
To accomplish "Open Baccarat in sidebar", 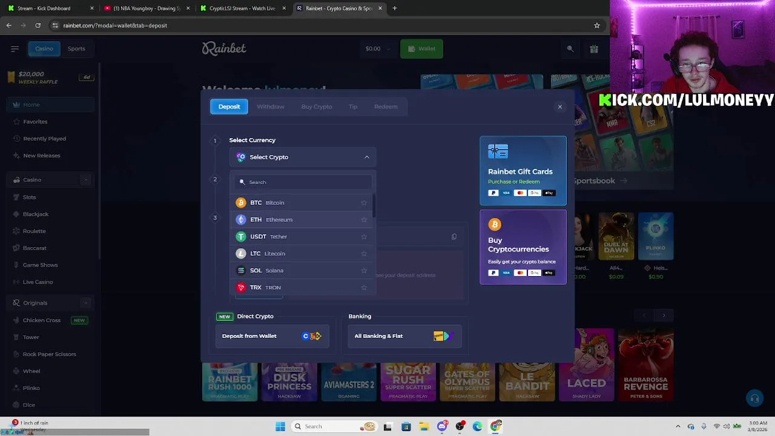I will [50, 248].
